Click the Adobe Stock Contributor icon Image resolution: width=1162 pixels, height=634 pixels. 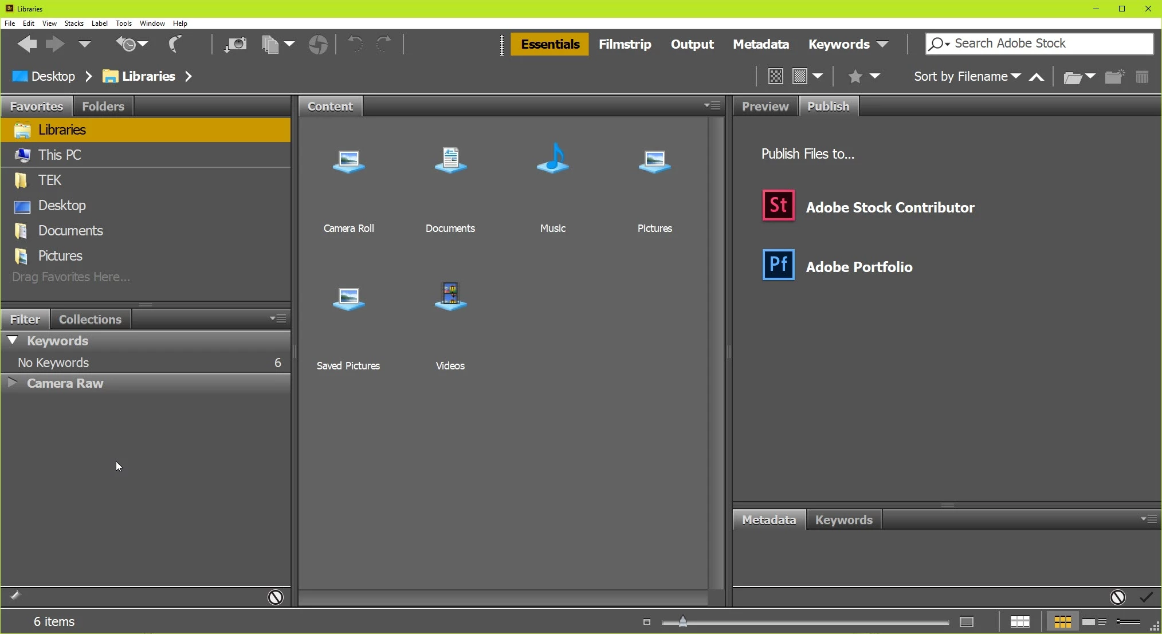point(778,206)
